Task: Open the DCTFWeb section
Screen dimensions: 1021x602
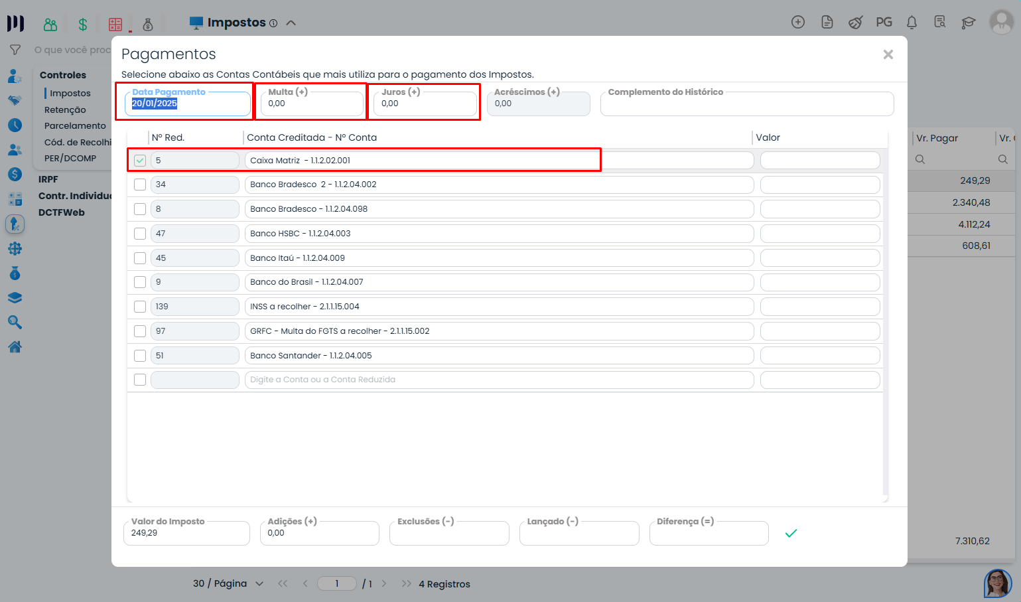Action: click(x=62, y=212)
